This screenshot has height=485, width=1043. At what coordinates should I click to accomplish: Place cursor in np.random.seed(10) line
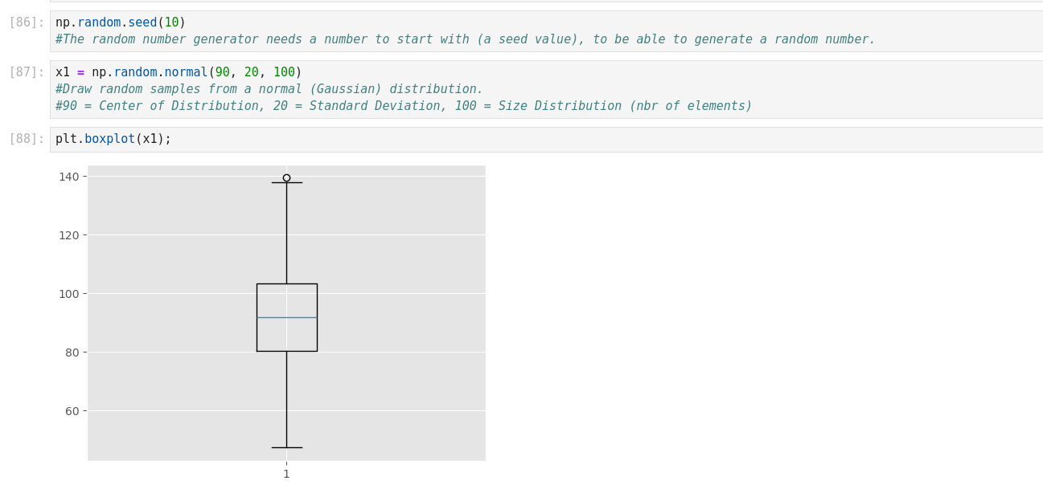click(121, 22)
